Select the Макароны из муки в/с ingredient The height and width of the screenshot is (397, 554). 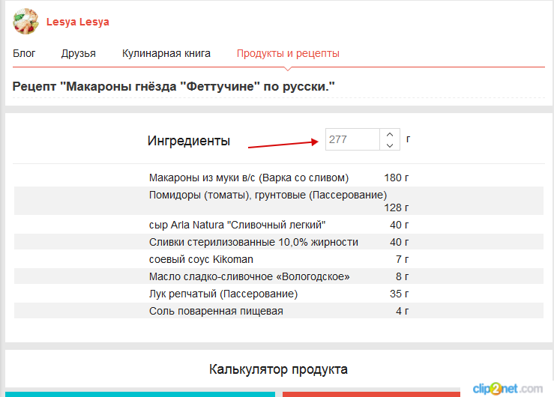point(249,178)
